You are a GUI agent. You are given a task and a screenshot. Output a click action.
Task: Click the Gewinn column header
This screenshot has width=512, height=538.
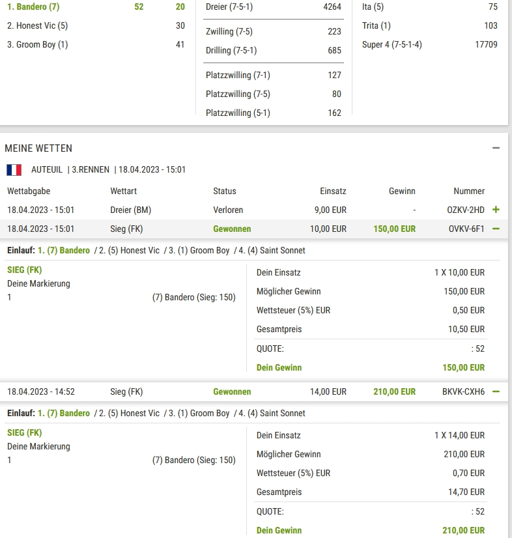(402, 191)
